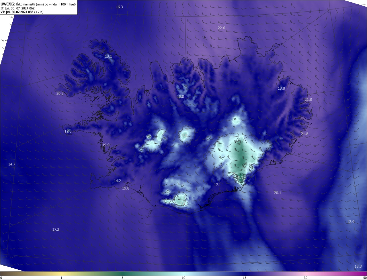This screenshot has height=280, width=367.
Task: Click the 50 label on color scale
Action: click(365, 278)
